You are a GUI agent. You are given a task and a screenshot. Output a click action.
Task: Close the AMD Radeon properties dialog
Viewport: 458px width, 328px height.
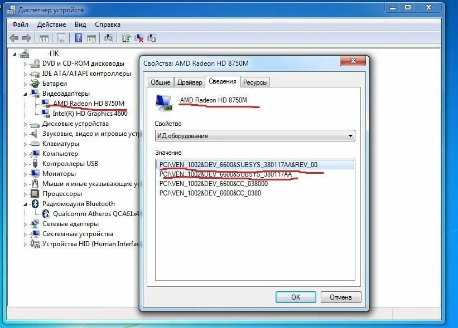353,61
